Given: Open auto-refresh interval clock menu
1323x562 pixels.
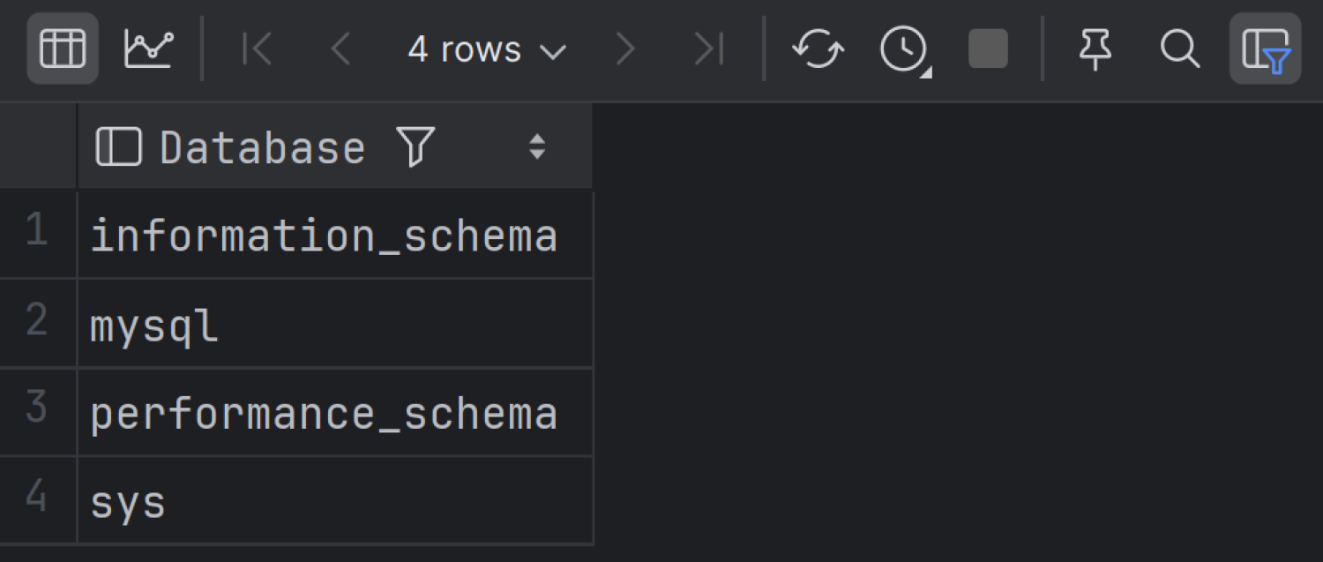Looking at the screenshot, I should (905, 49).
